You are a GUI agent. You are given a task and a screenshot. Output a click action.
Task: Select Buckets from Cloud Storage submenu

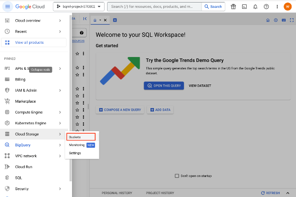pos(75,137)
